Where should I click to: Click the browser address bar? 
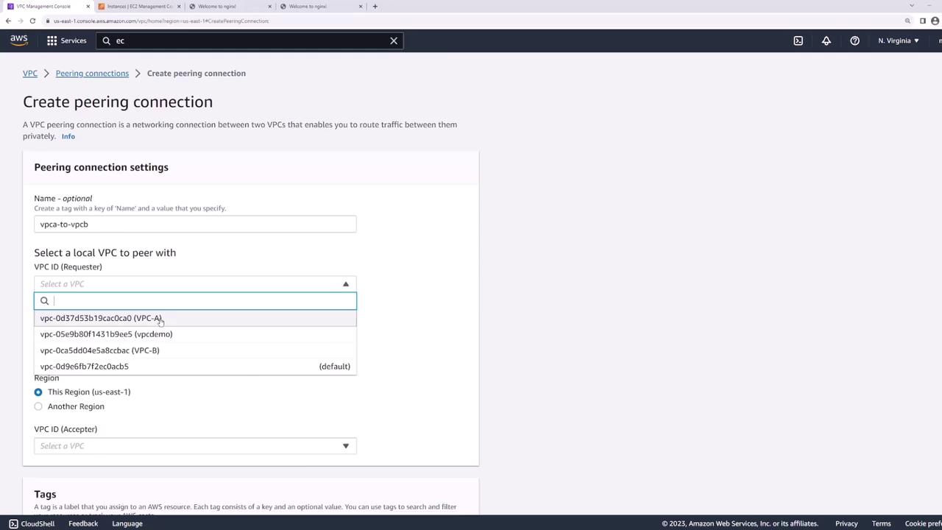point(471,21)
